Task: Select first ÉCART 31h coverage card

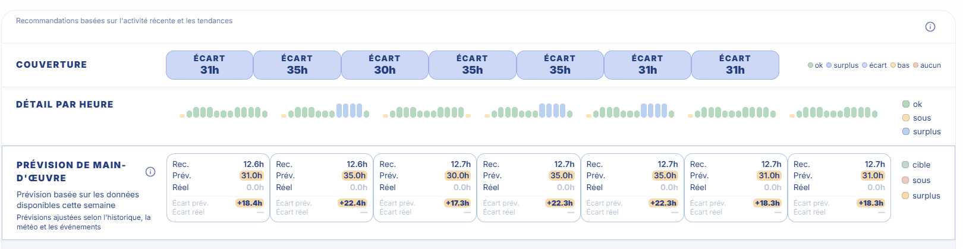Action: [209, 65]
